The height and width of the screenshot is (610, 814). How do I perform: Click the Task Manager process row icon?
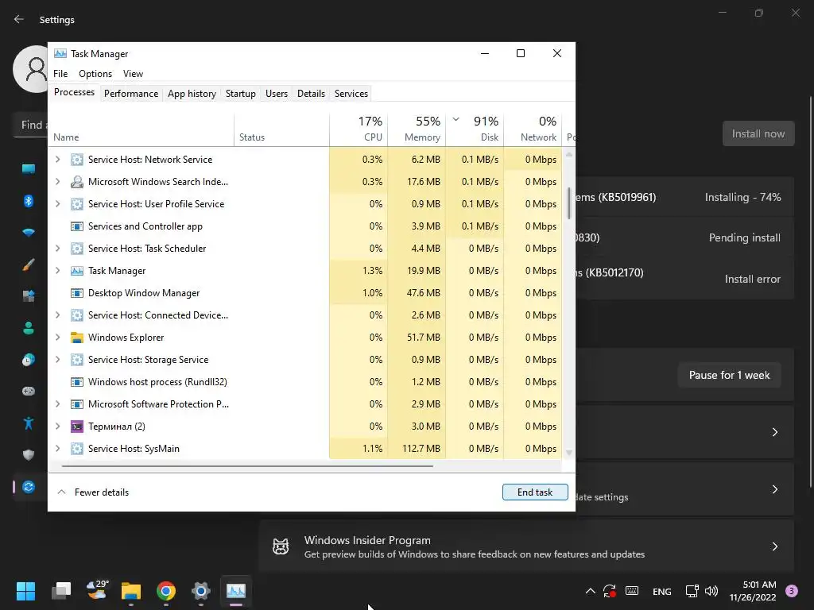(x=77, y=271)
